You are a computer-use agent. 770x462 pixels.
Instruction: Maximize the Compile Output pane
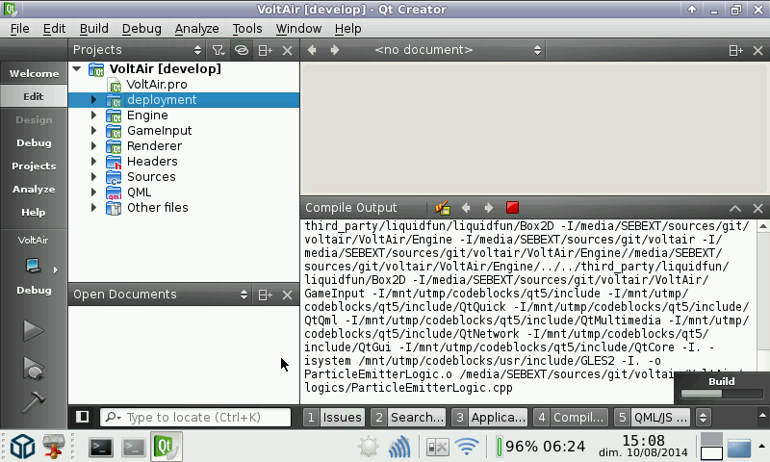click(x=735, y=208)
